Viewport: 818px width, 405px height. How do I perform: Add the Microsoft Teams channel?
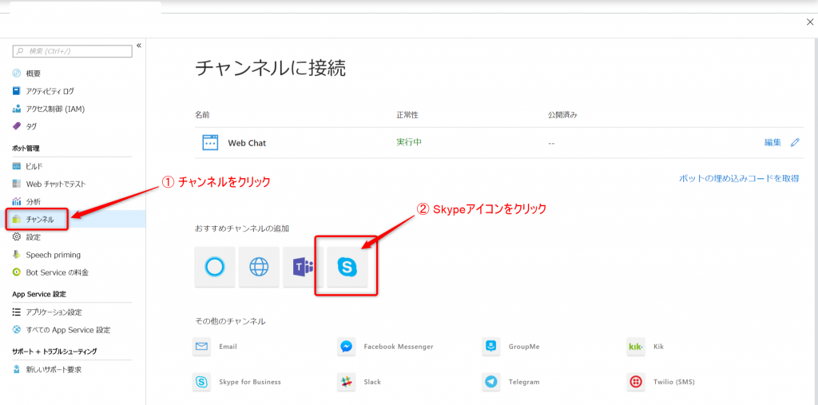[x=303, y=268]
